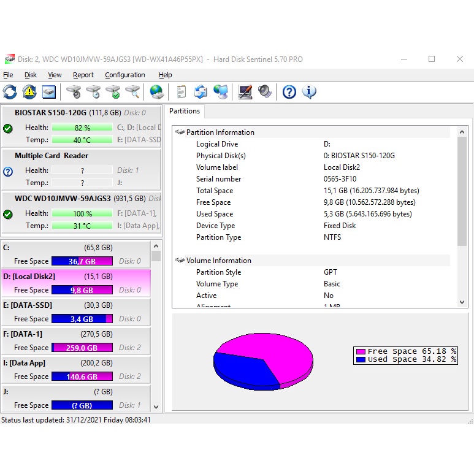Click the disk with clock test icon

point(93,92)
